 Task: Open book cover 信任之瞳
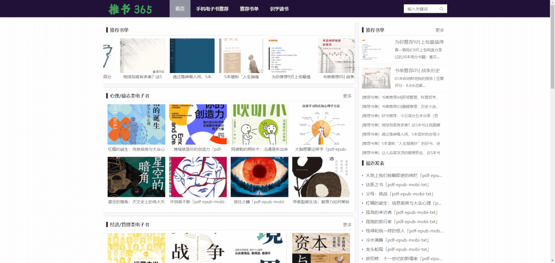tap(259, 177)
